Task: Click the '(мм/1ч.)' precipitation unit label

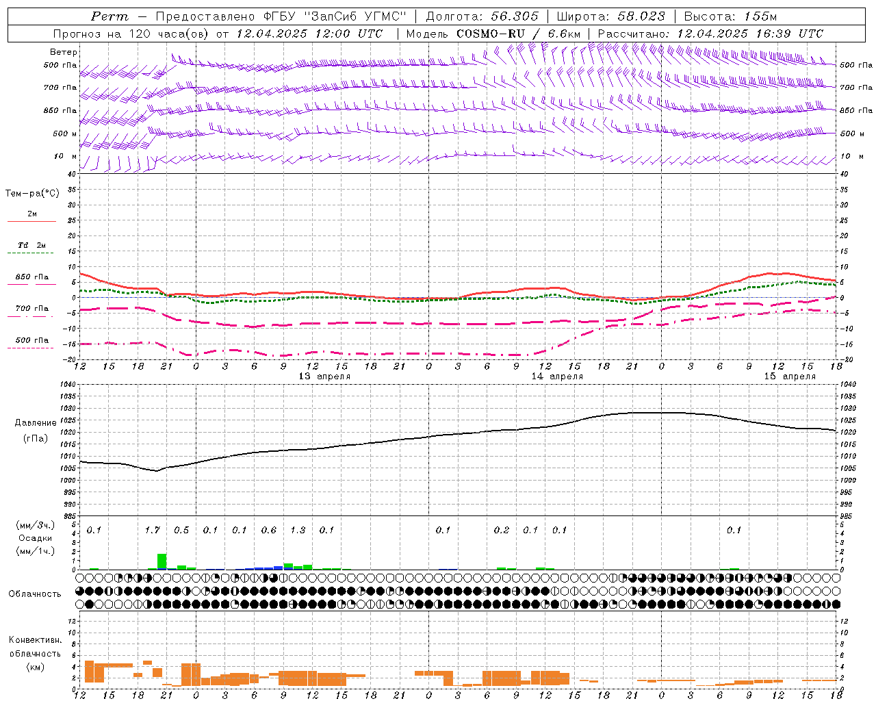Action: pyautogui.click(x=36, y=551)
